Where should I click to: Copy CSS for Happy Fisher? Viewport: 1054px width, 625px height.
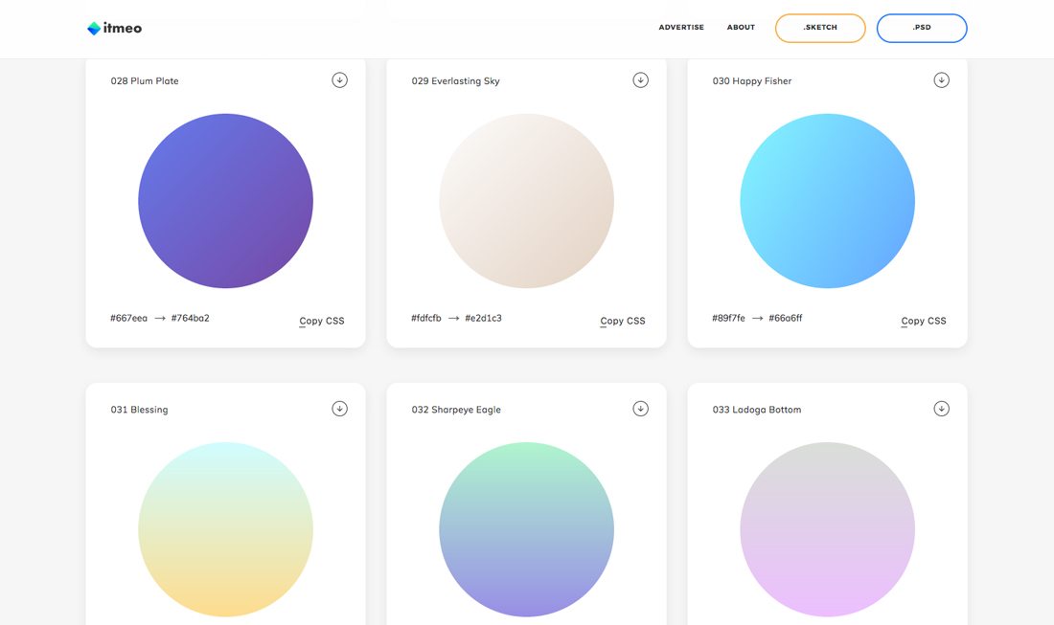coord(924,321)
